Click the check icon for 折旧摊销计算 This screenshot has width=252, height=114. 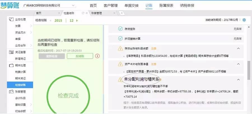click(120, 39)
